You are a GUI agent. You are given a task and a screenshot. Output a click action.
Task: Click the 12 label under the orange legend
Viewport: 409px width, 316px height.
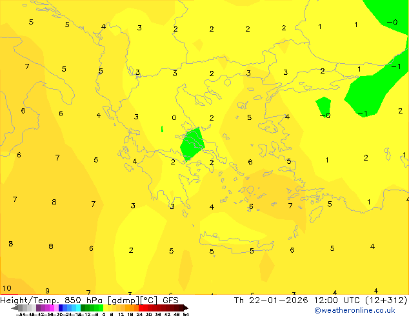(121, 314)
